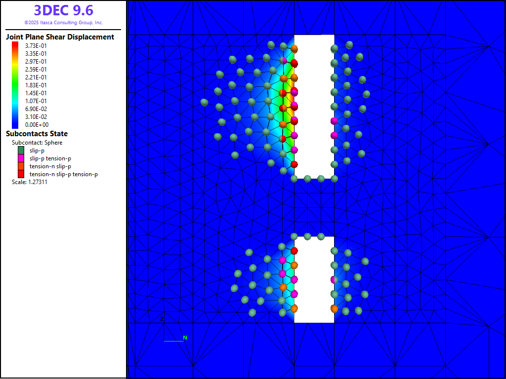Open the Itasca Consulting Group copyright text

63,23
